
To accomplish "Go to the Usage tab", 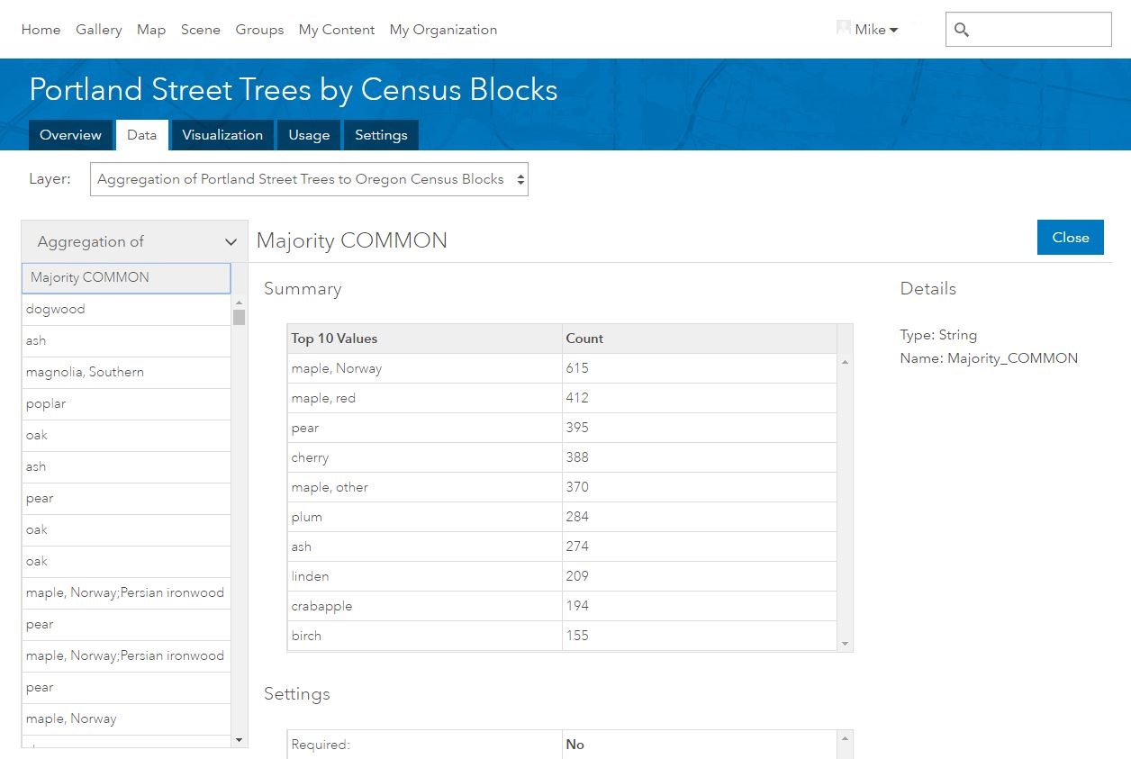I will coord(309,135).
